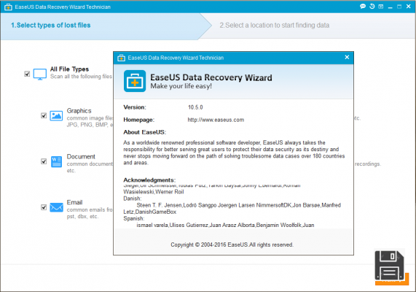Image resolution: width=416 pixels, height=292 pixels.
Task: Click the EaseUS first-aid kit logo in dialog
Action: coord(135,81)
